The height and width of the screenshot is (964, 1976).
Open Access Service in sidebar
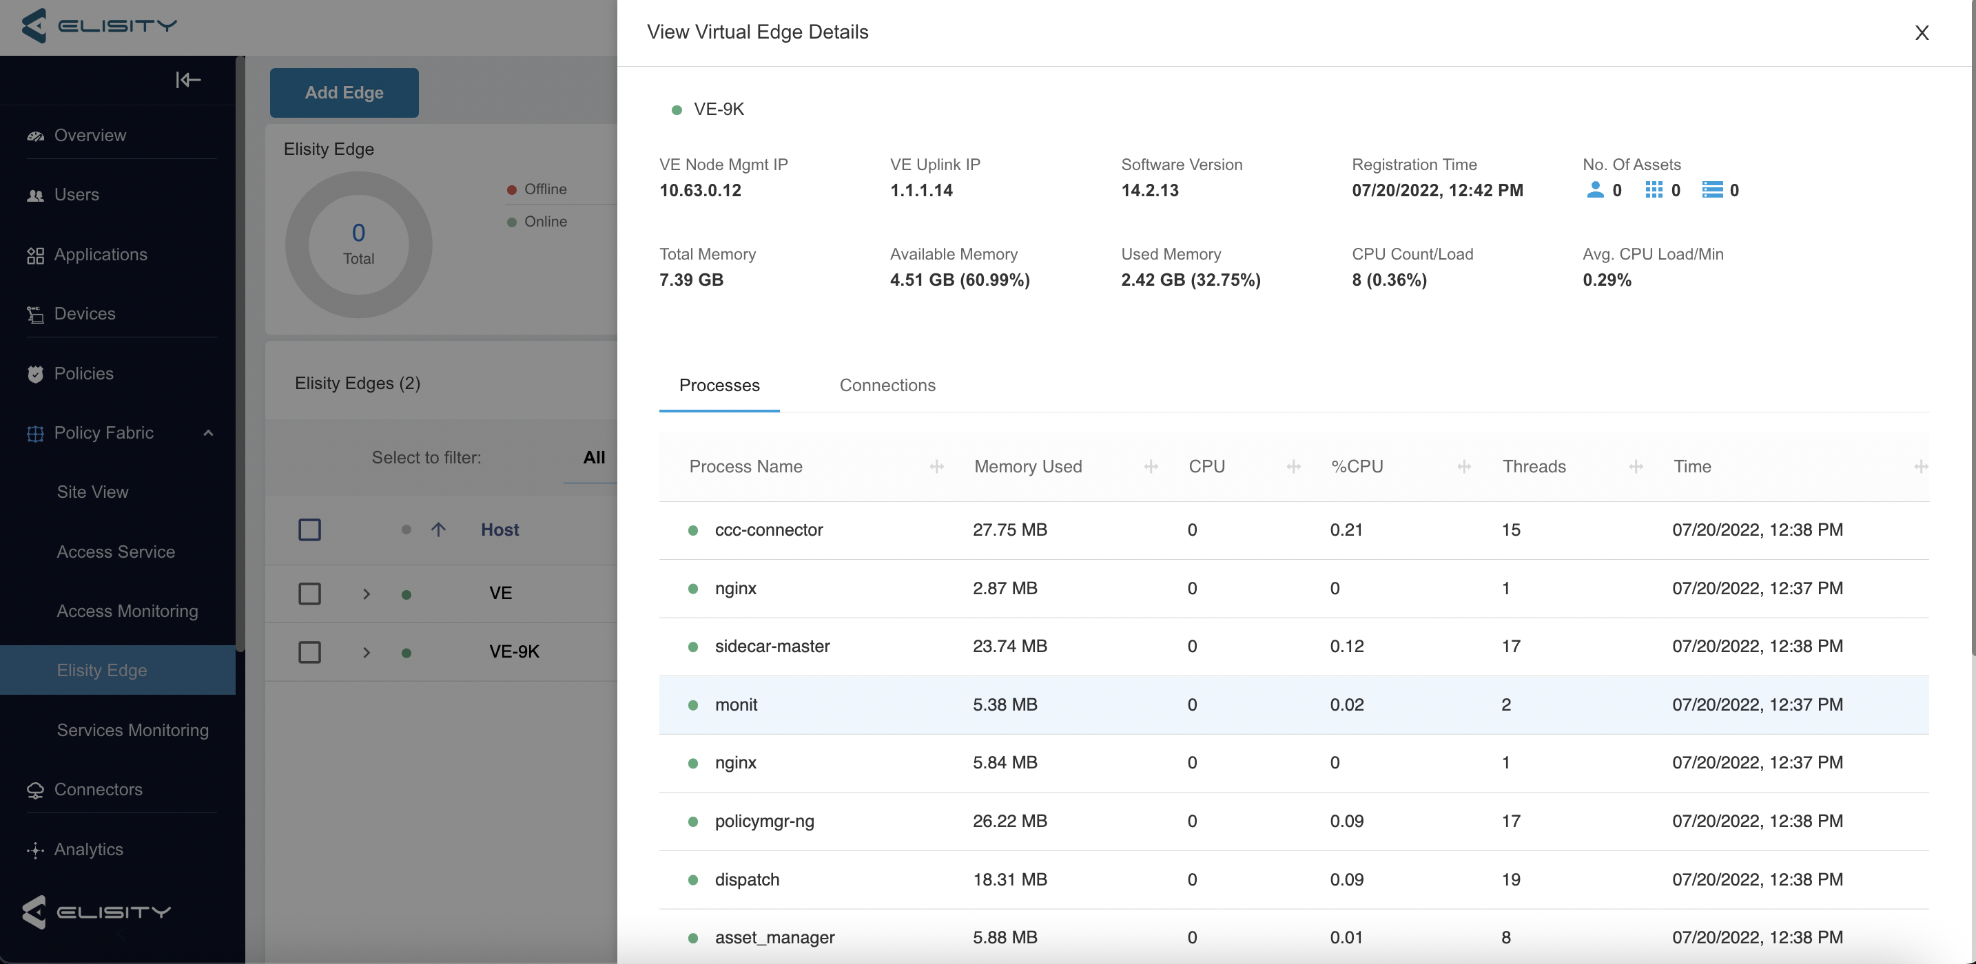point(116,552)
